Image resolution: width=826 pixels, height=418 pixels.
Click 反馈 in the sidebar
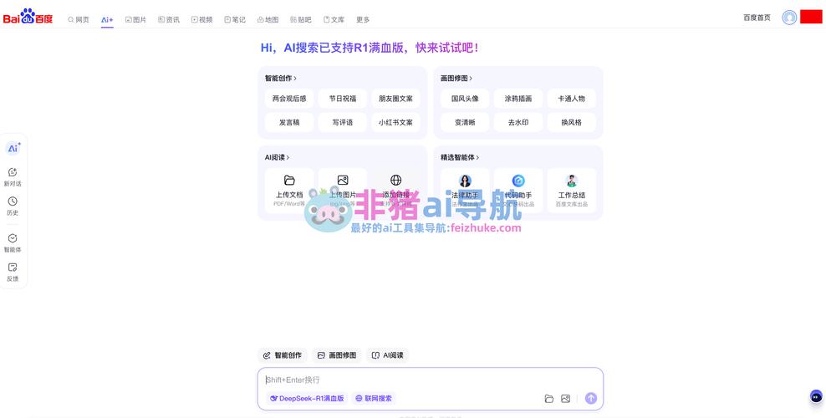[x=13, y=273]
